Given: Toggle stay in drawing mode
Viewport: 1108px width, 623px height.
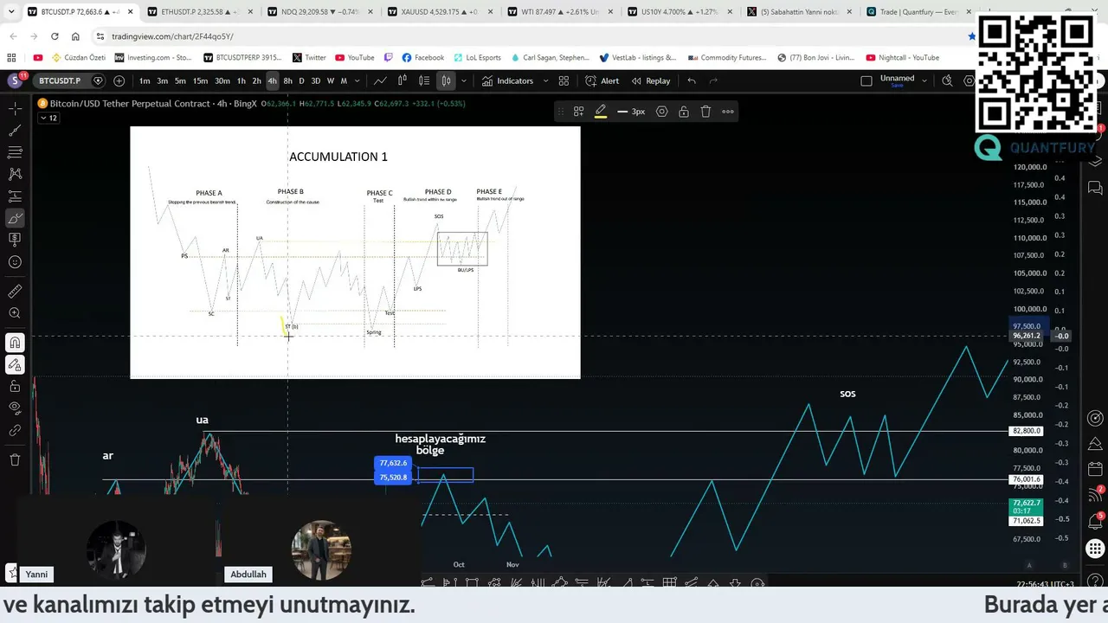Looking at the screenshot, I should click(x=15, y=364).
